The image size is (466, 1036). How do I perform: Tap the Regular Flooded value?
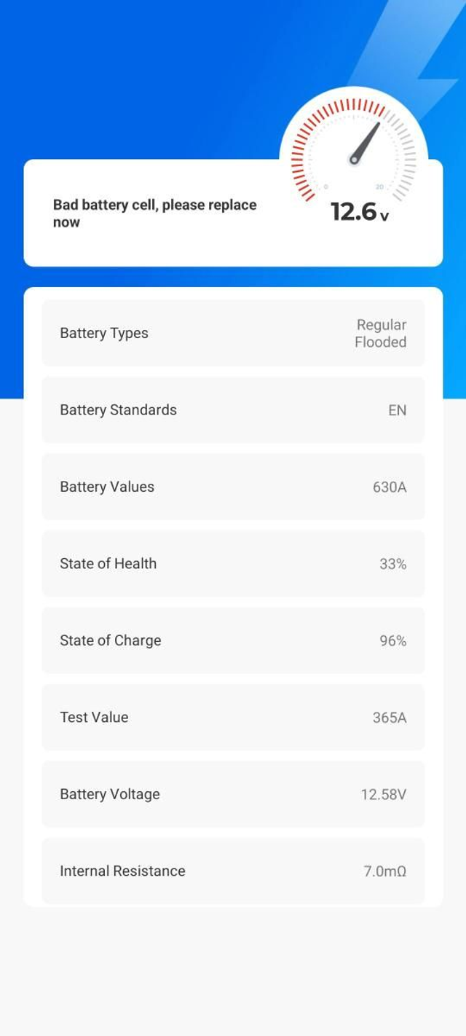point(380,333)
